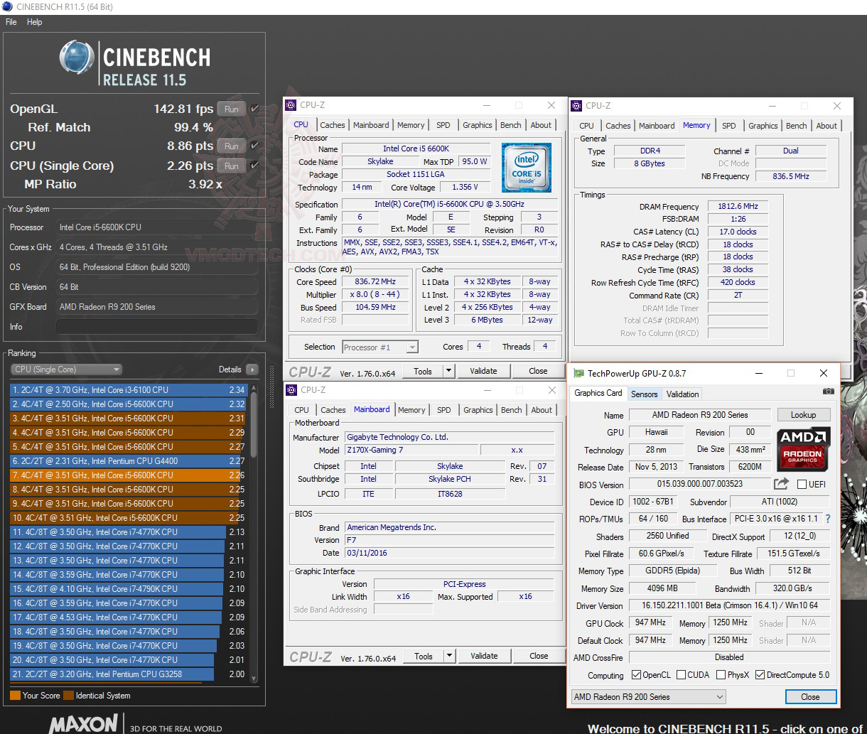This screenshot has height=734, width=867.
Task: Run the CPU benchmark
Action: pos(231,146)
